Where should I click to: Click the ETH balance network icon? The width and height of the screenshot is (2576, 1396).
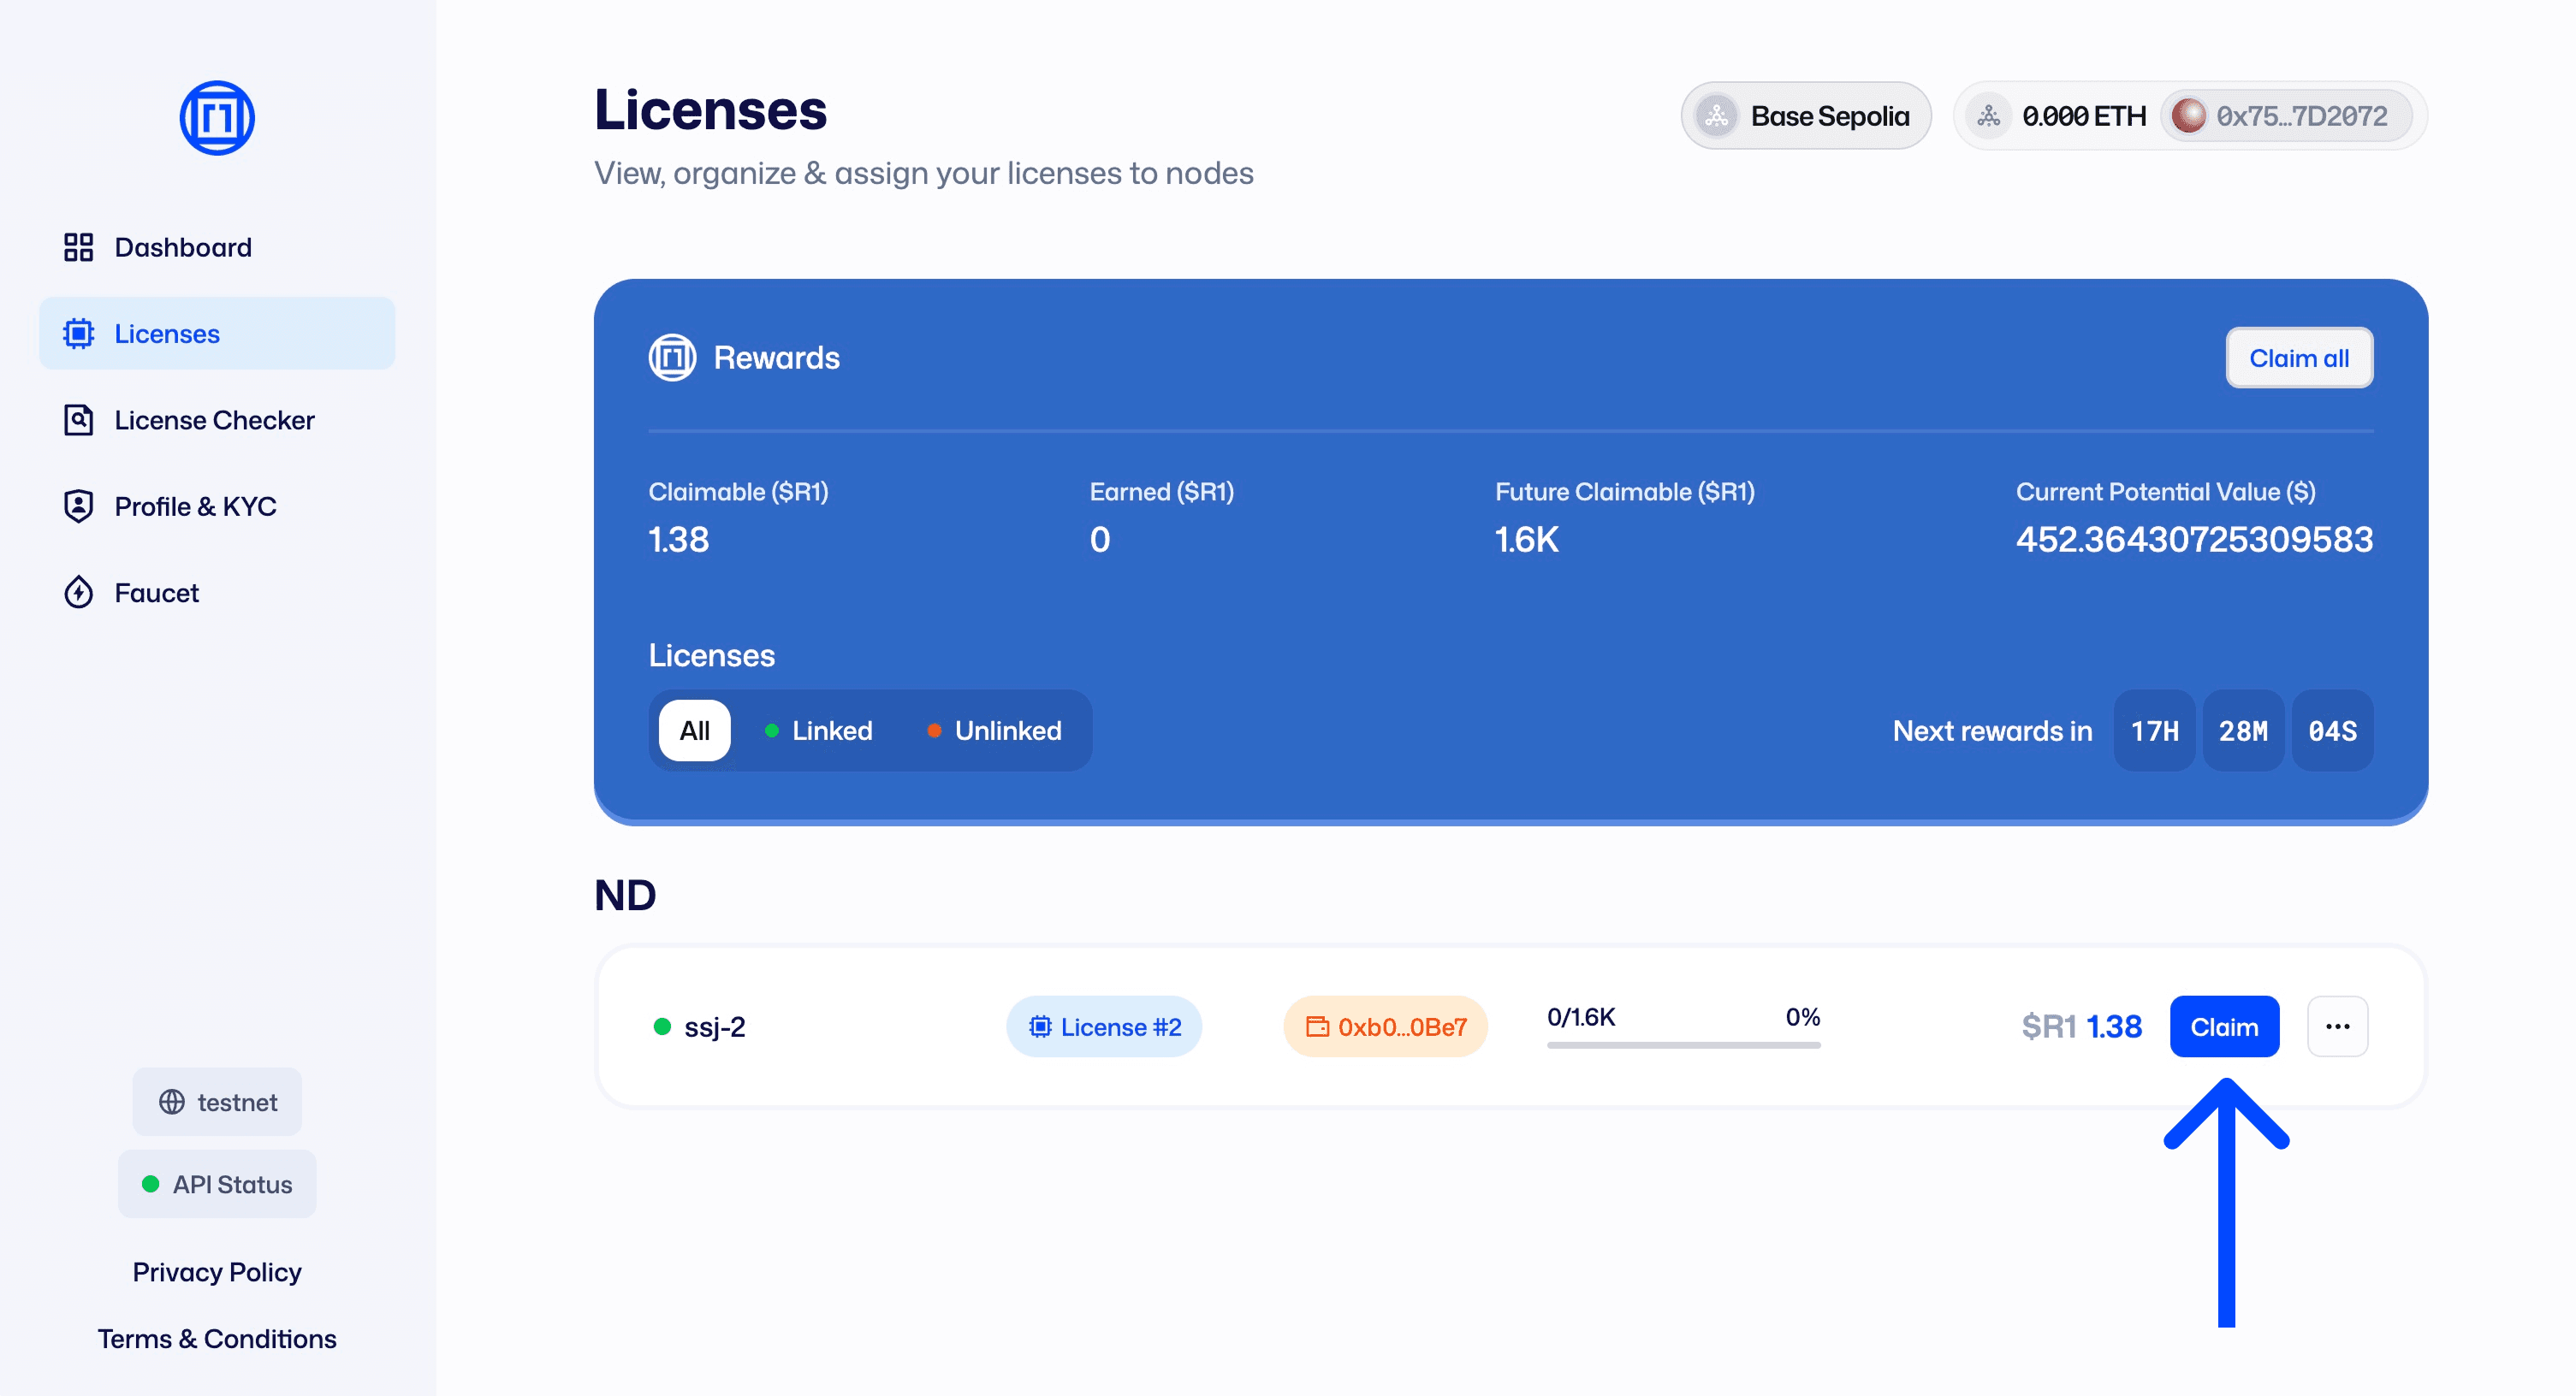pos(1989,116)
